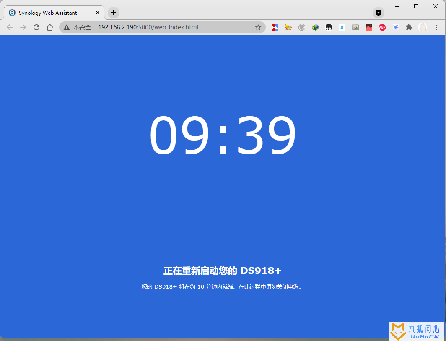This screenshot has height=341, width=446.
Task: Open the red landscape picture extension
Action: [x=368, y=27]
